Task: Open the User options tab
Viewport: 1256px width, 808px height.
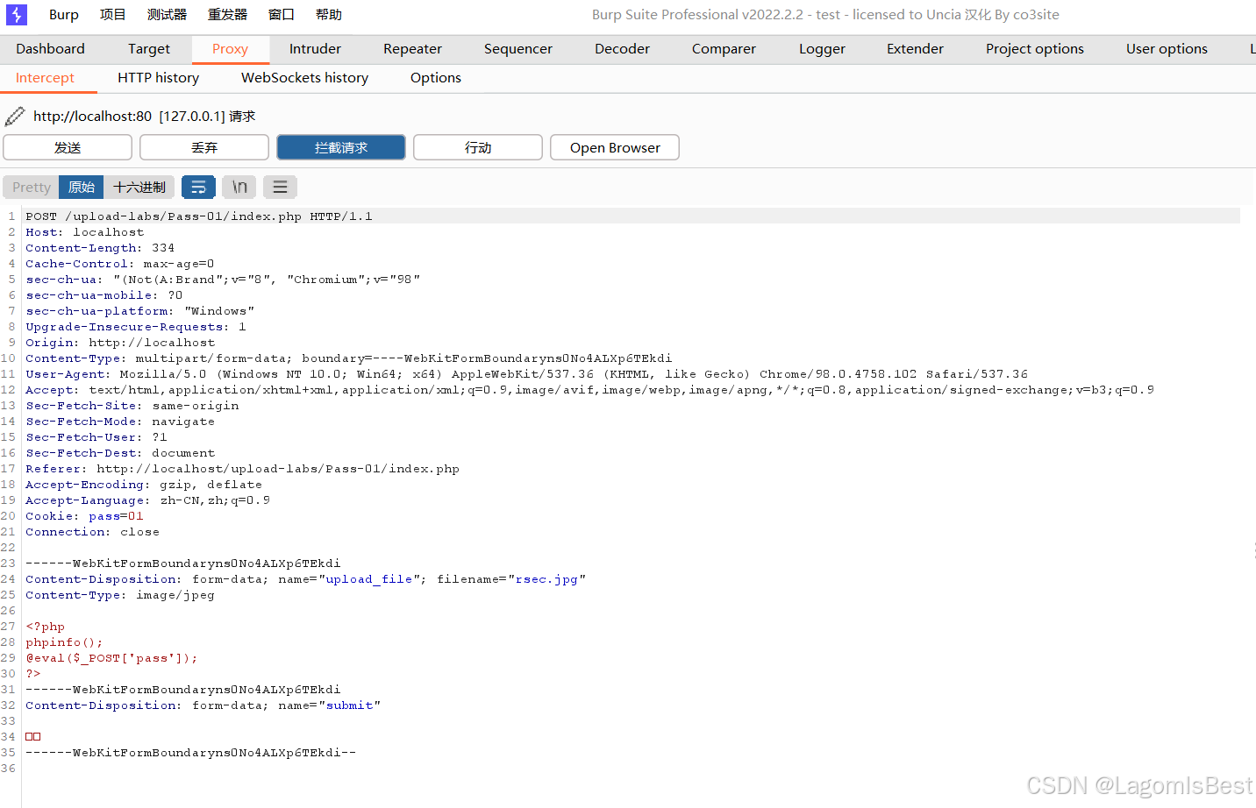Action: (x=1167, y=49)
